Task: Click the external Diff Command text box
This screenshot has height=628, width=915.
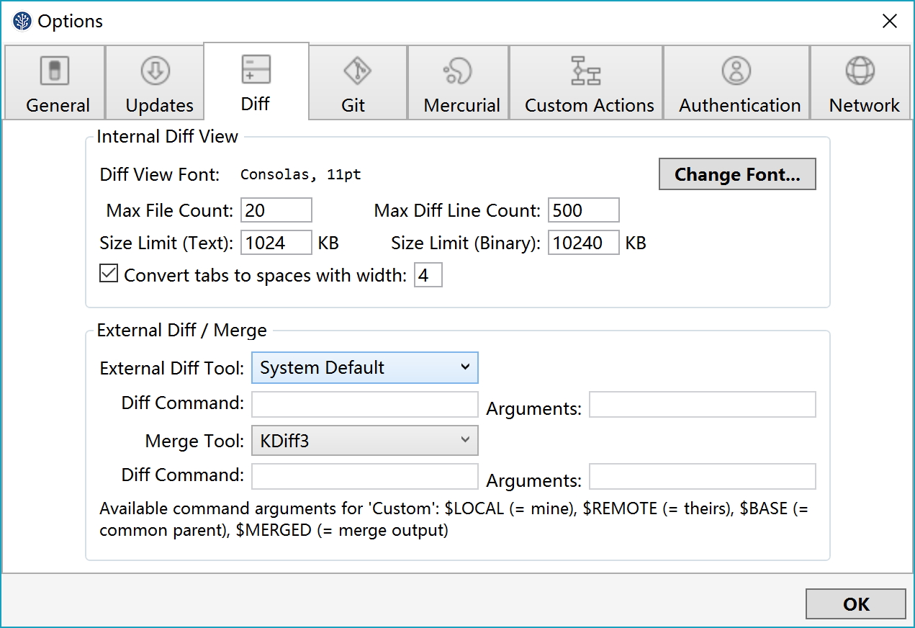Action: (x=364, y=405)
